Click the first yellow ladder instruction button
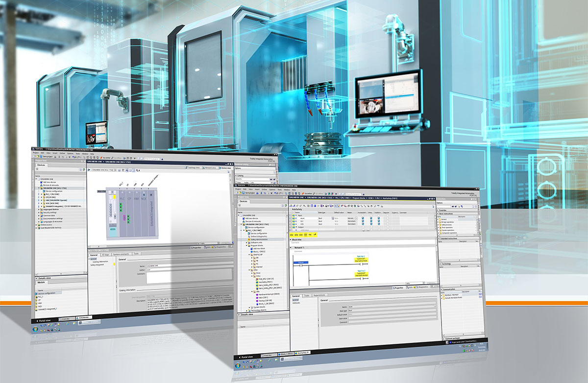Viewport: 588px width, 383px height. point(294,235)
